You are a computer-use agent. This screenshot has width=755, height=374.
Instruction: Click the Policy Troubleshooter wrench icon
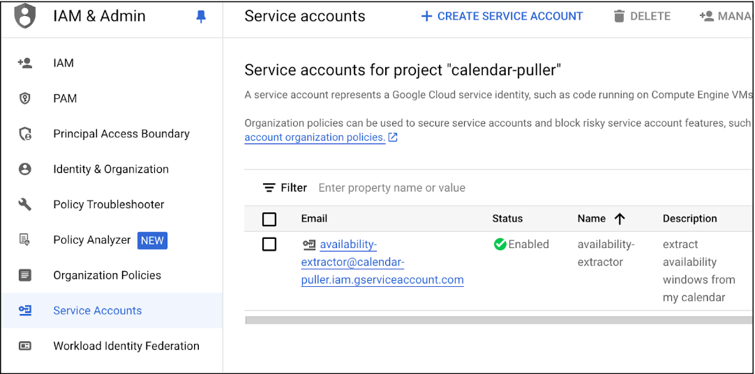[x=25, y=205]
